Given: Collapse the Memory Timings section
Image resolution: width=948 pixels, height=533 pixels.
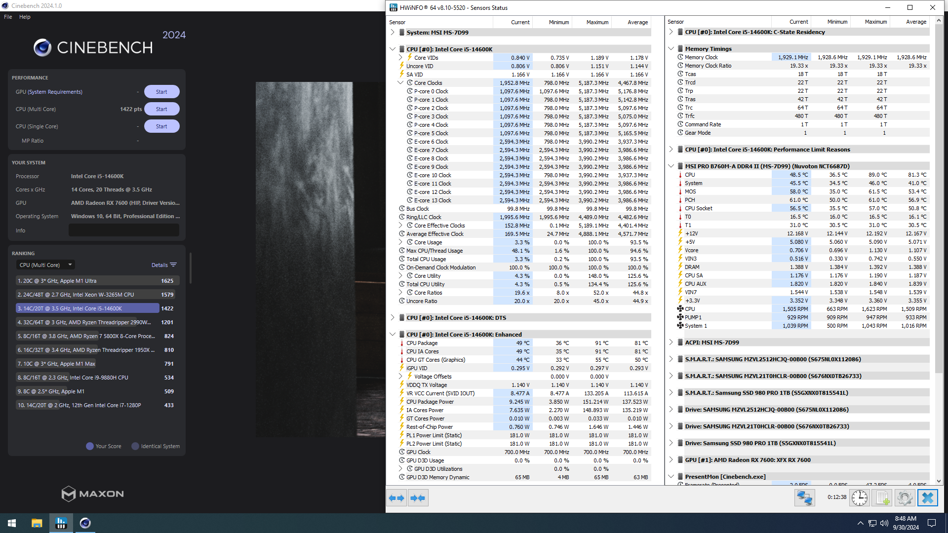Looking at the screenshot, I should (671, 49).
